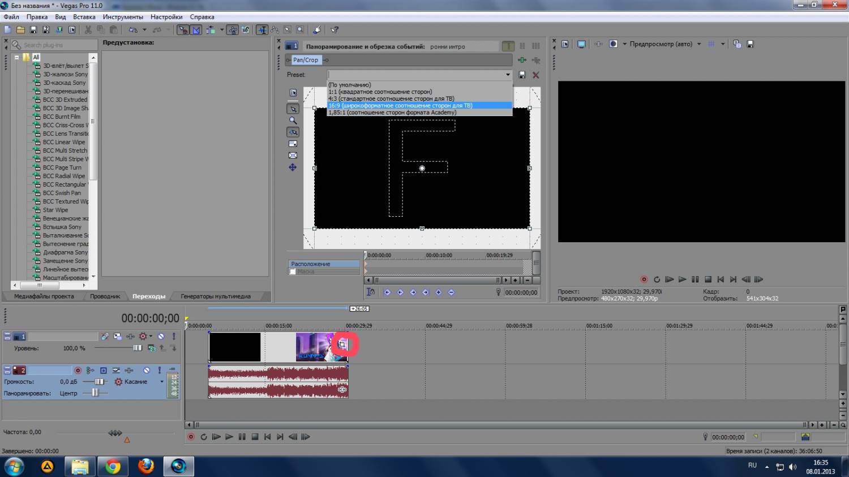Mute video track 1
Screen dimensions: 849x477
coord(161,336)
